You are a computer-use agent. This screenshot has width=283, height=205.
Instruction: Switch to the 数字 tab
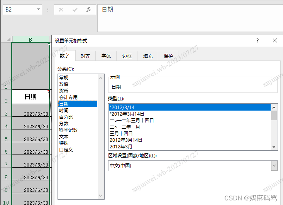point(64,55)
